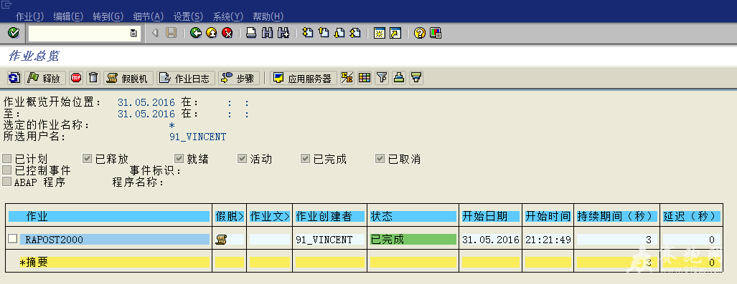Screen dimensions: 737x284
Task: Open the 转到(G) menu
Action: tap(108, 16)
